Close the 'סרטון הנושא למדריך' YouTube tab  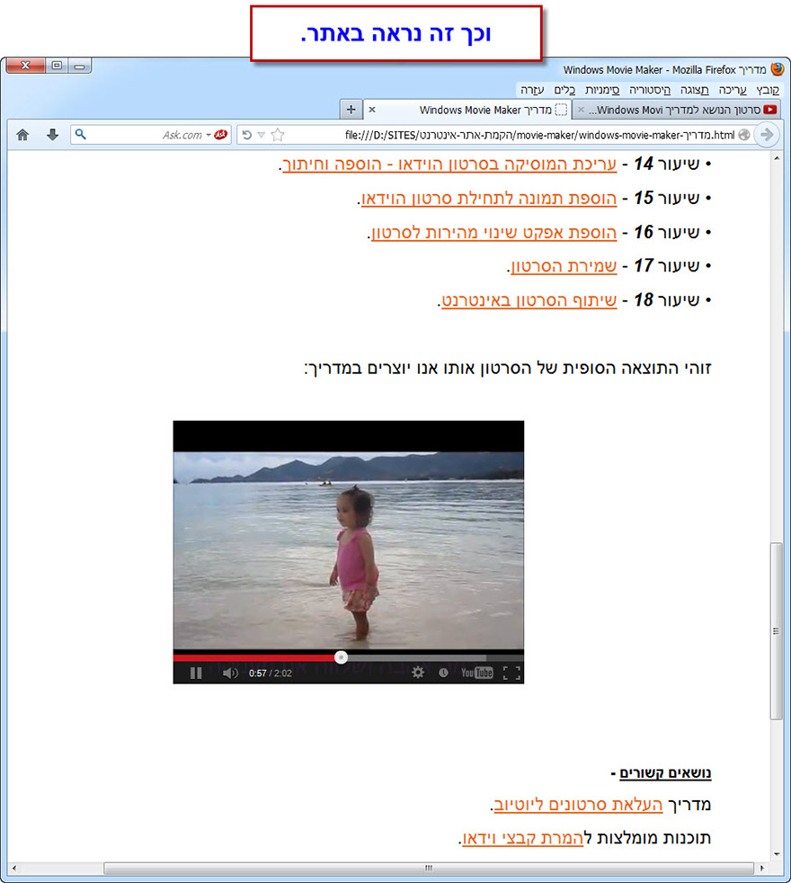coord(581,110)
